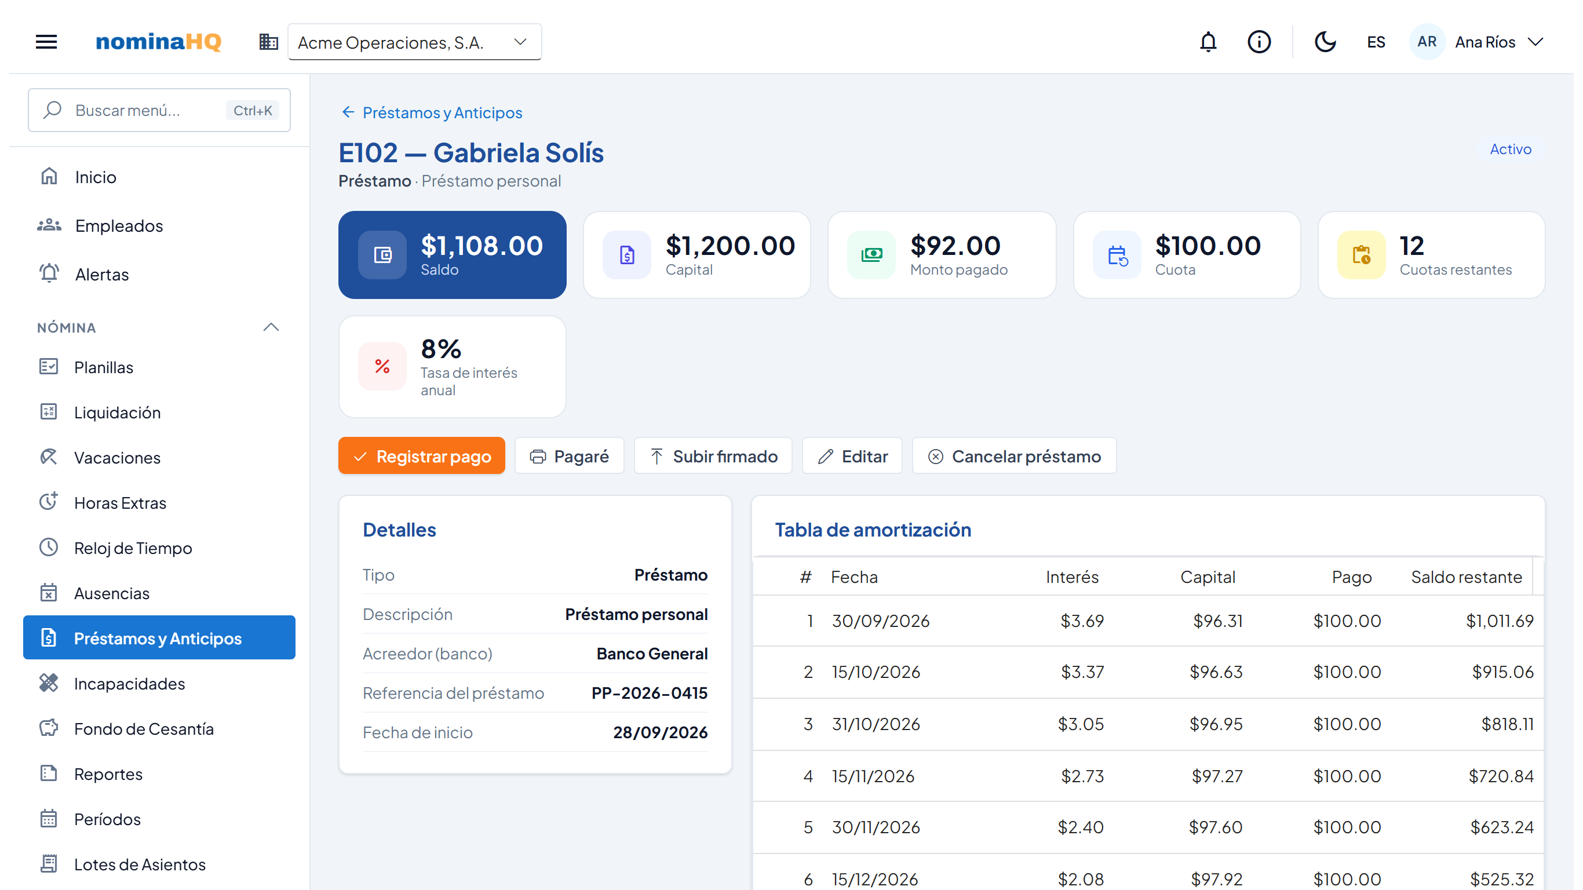The height and width of the screenshot is (890, 1583).
Task: Open Fondo de Cesantía menu item
Action: click(159, 728)
